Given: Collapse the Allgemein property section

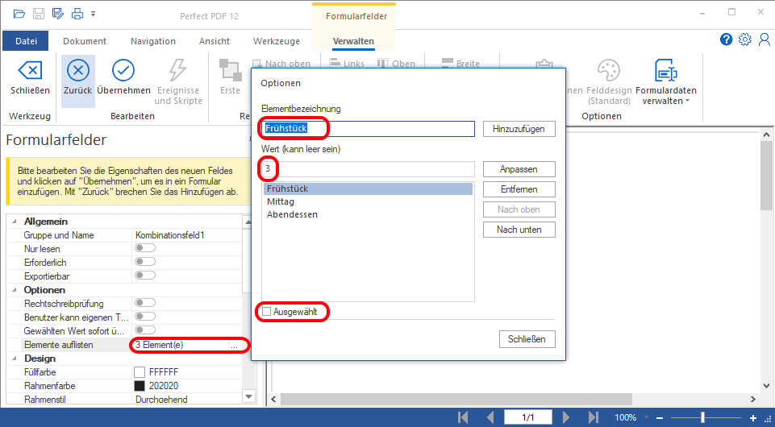Looking at the screenshot, I should (15, 222).
